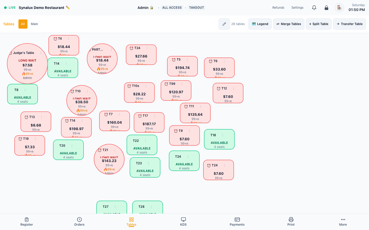This screenshot has width=369, height=230.
Task: Select the All tables filter
Action: click(23, 24)
